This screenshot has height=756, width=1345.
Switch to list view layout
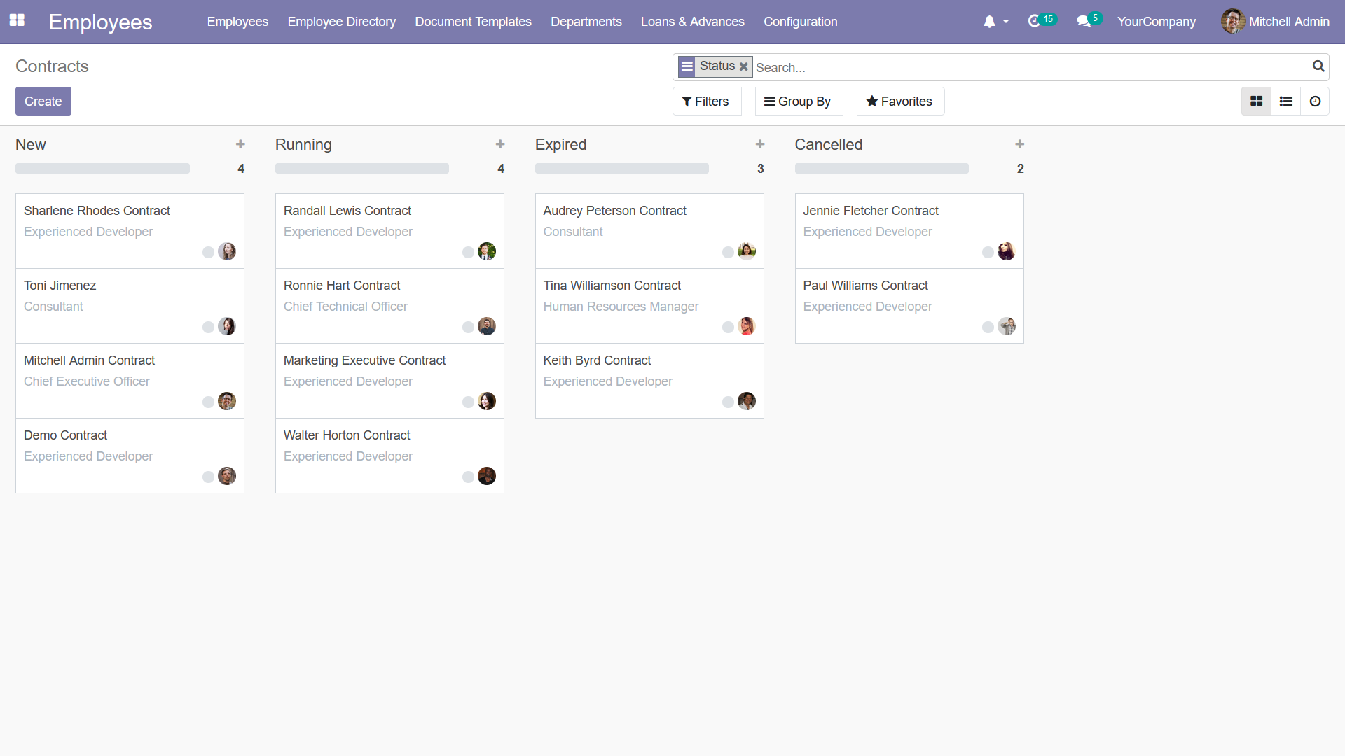tap(1286, 101)
